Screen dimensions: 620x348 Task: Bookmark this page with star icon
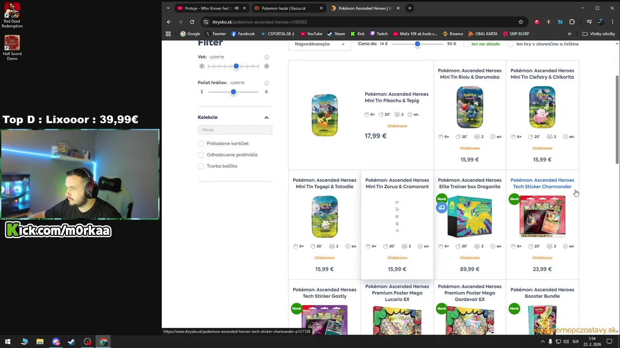521,22
